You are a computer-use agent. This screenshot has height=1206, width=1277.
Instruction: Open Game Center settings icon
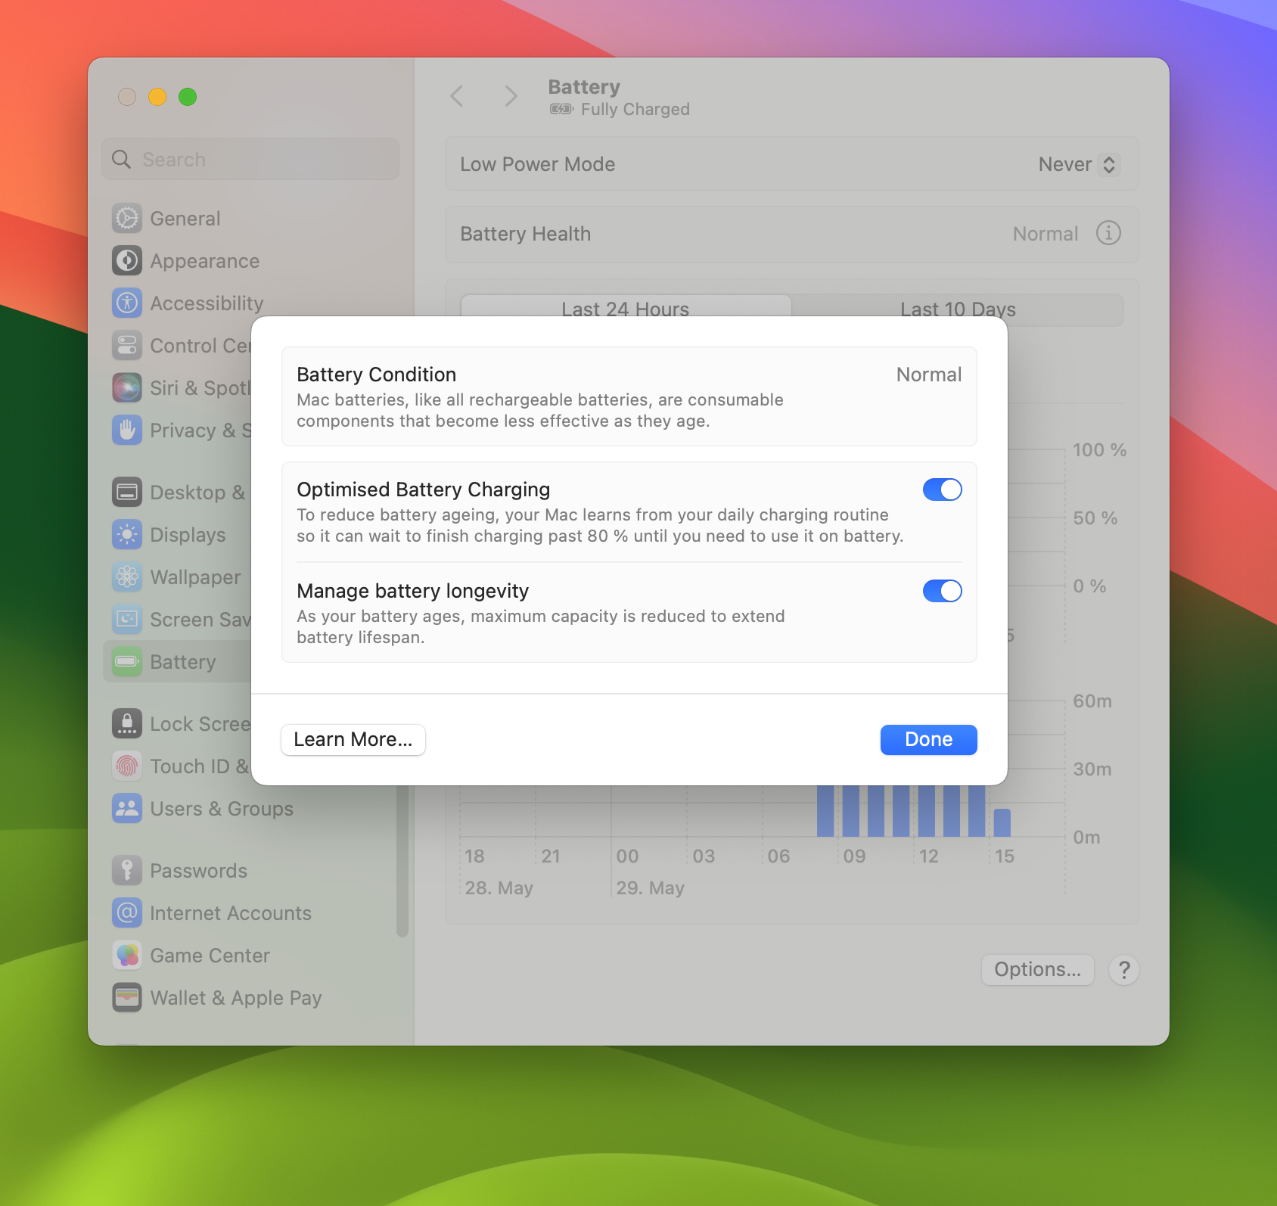[127, 955]
